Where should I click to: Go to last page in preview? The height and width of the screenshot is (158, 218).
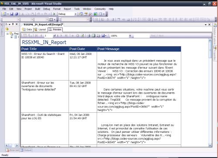[x=66, y=36]
